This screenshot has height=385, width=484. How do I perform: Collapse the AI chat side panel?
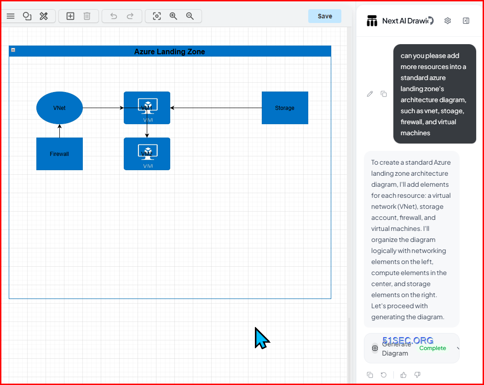tap(466, 21)
